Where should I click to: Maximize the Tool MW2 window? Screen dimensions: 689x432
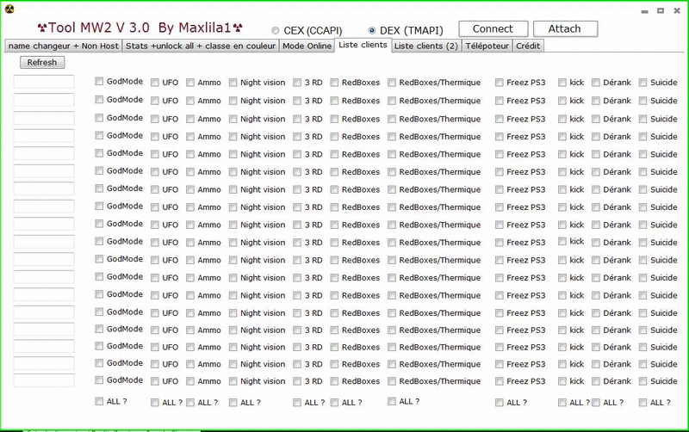pos(661,10)
